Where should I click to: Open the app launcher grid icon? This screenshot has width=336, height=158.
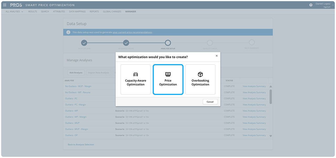(5, 5)
